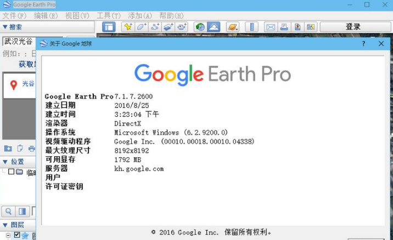The width and height of the screenshot is (393, 240).
Task: Save image icon in toolbar
Action: (x=297, y=27)
